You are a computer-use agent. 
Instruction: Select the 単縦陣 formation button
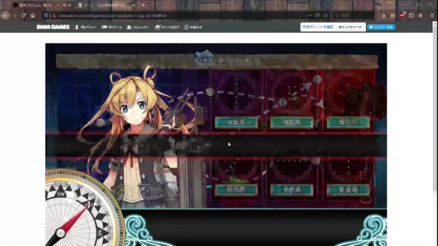[236, 122]
